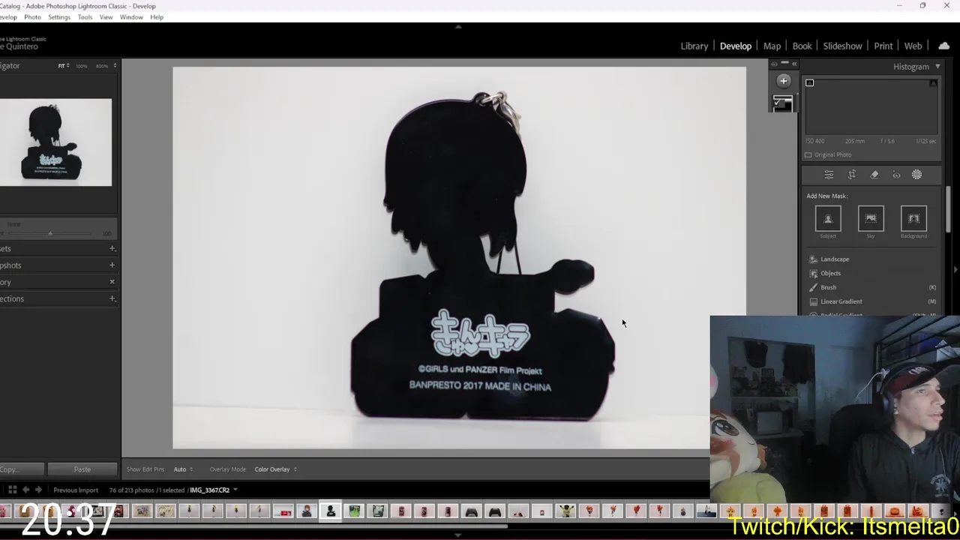
Task: Switch to the Library module
Action: (x=694, y=46)
